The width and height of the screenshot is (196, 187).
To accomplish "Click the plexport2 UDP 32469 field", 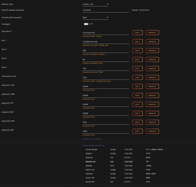I will coord(106,113).
